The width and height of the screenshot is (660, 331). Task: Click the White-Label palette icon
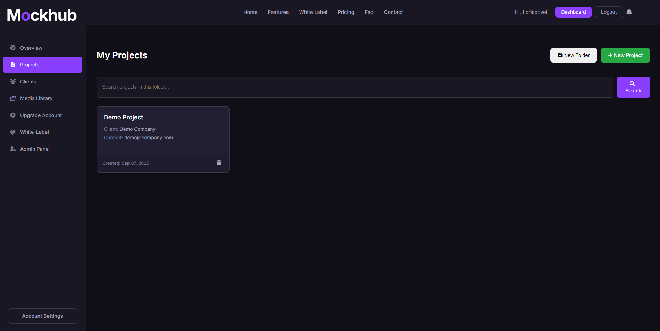click(13, 132)
